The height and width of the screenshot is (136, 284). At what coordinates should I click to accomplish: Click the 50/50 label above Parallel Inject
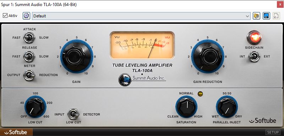(227, 93)
